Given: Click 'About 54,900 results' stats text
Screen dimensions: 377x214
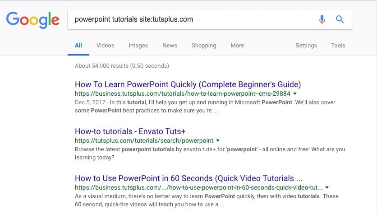Looking at the screenshot, I should click(x=122, y=66).
